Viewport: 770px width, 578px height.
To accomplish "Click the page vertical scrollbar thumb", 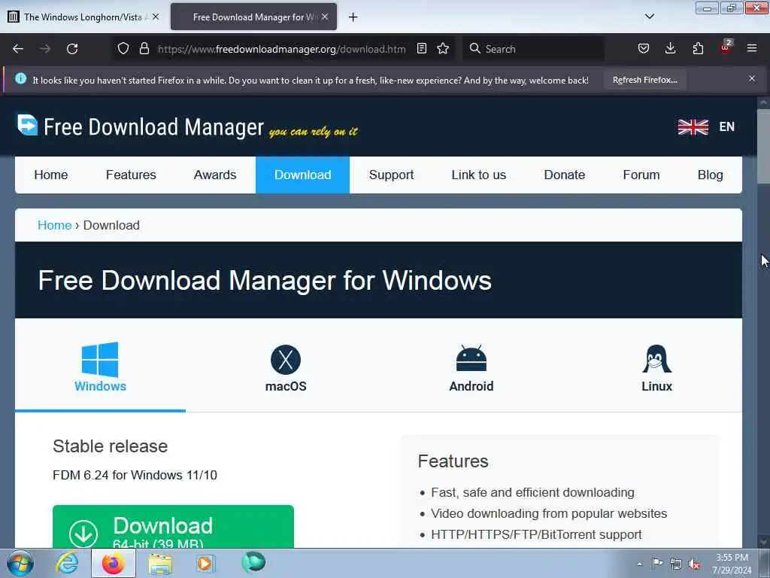I will [x=763, y=146].
